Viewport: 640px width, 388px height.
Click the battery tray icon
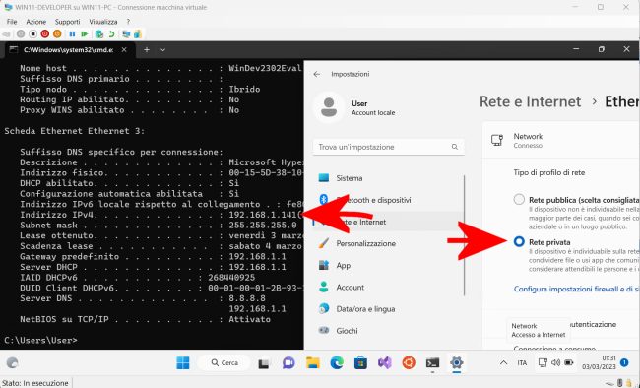[x=568, y=362]
